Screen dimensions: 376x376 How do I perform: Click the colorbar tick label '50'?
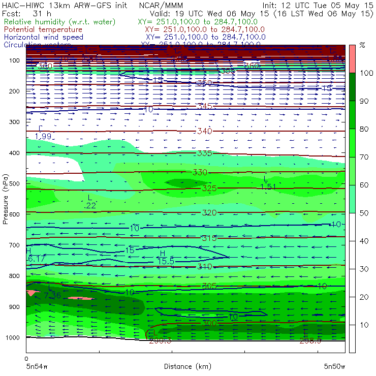364,213
